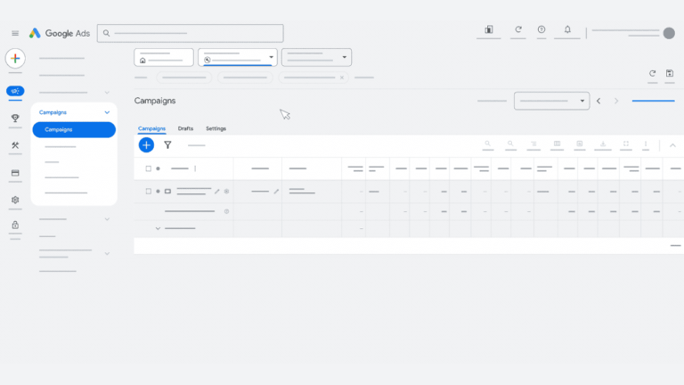This screenshot has height=385, width=684.
Task: Click the header refresh icon beside help
Action: click(x=518, y=29)
